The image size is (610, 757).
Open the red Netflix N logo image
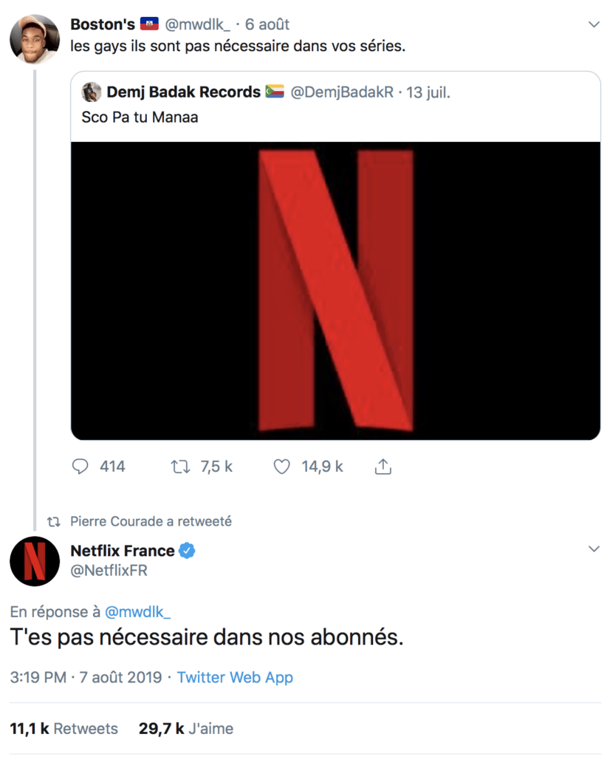[335, 291]
